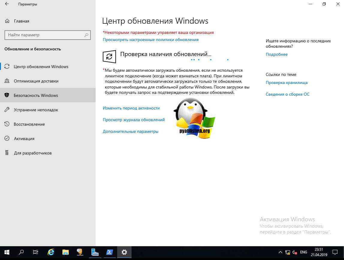This screenshot has height=260, width=344.
Task: Open Оптимизация доставки section
Action: pos(36,81)
